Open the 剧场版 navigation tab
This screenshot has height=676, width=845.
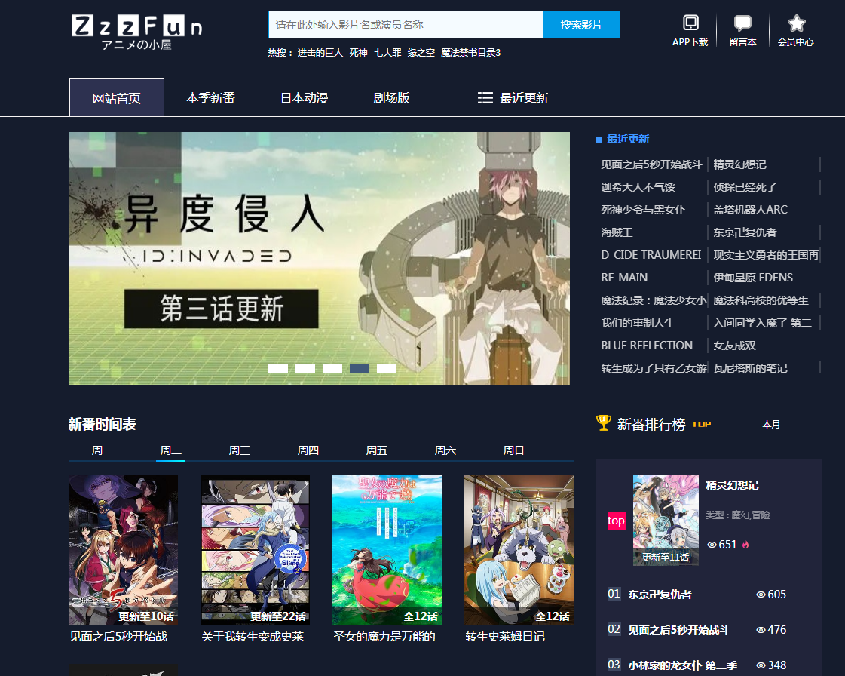(392, 97)
